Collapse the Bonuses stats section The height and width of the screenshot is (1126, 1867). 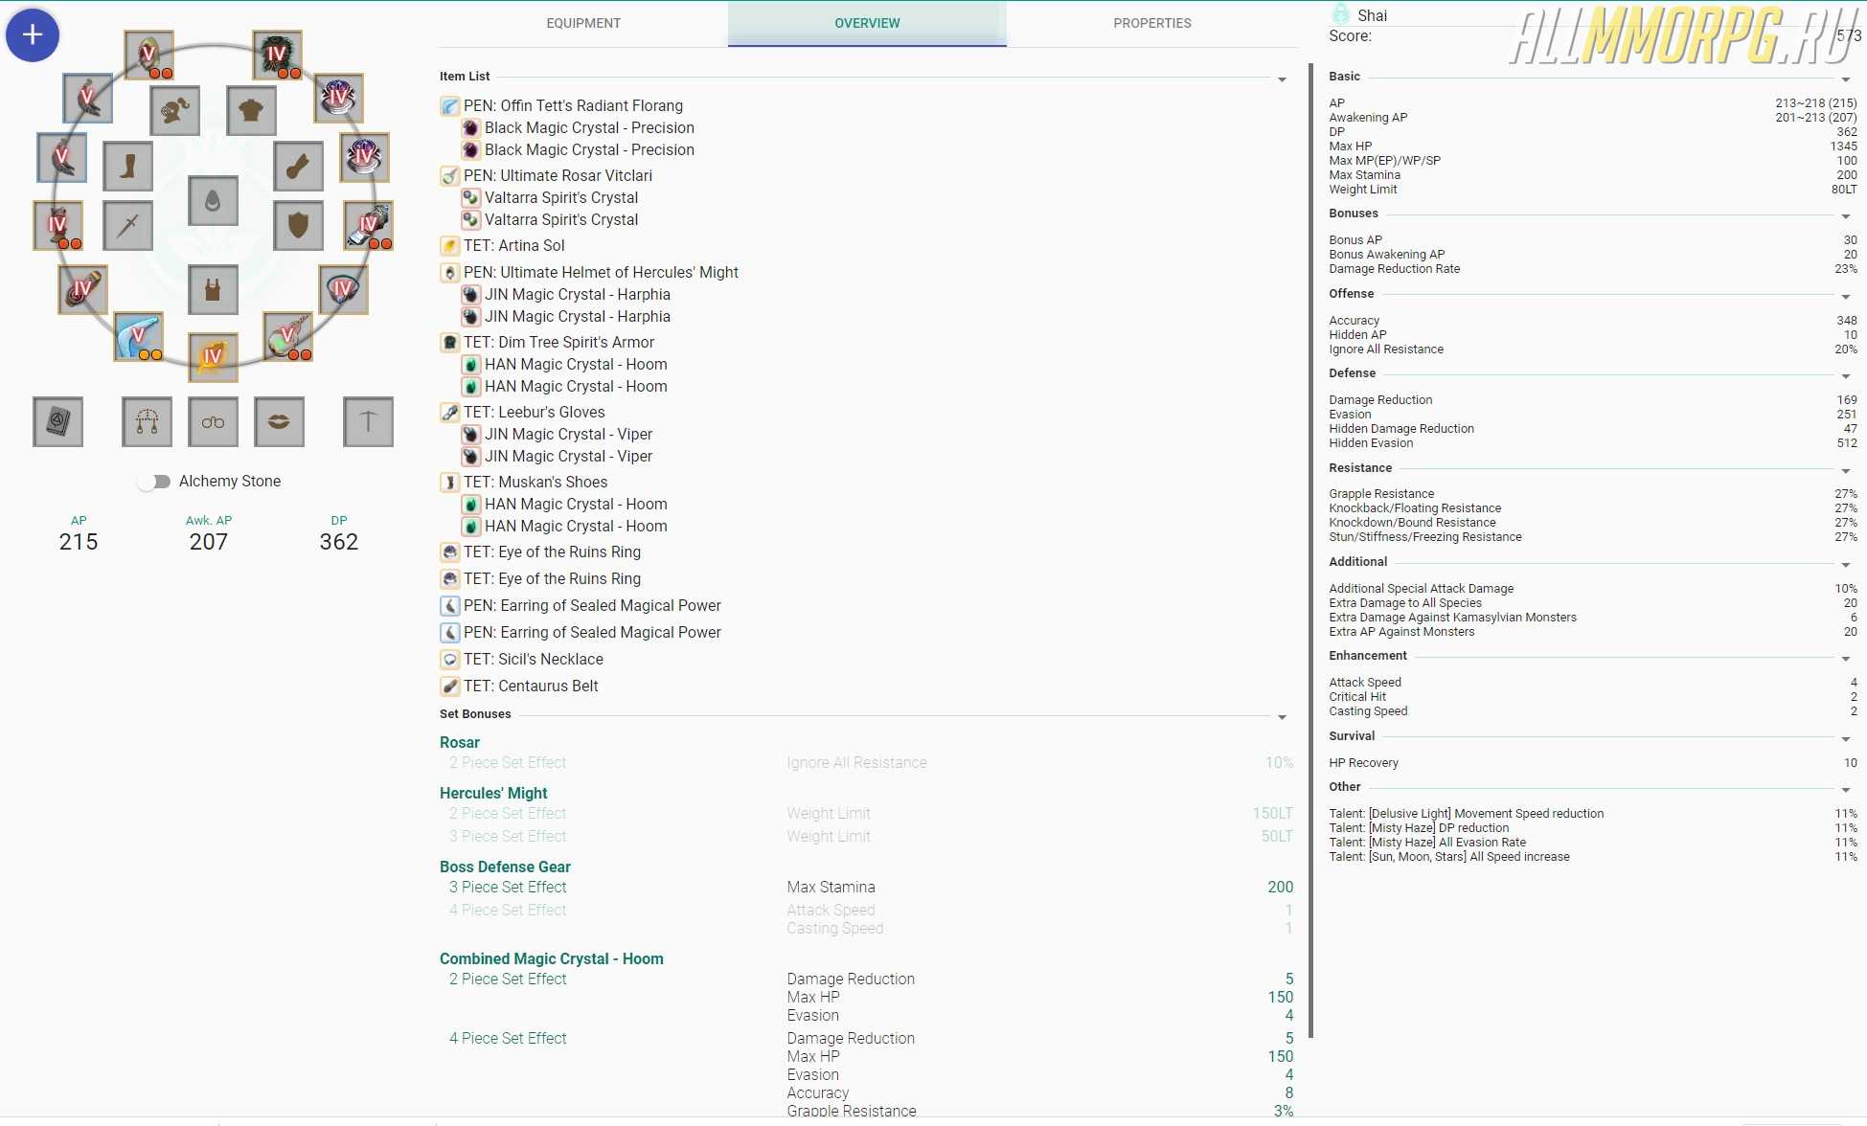coord(1846,216)
